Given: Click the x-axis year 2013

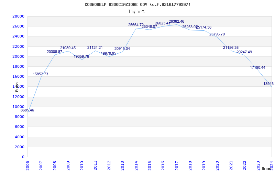Looking at the screenshot, I should (122, 165).
